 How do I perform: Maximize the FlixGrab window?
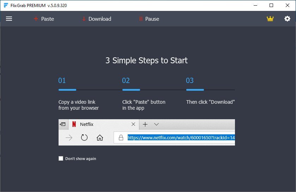[271, 6]
